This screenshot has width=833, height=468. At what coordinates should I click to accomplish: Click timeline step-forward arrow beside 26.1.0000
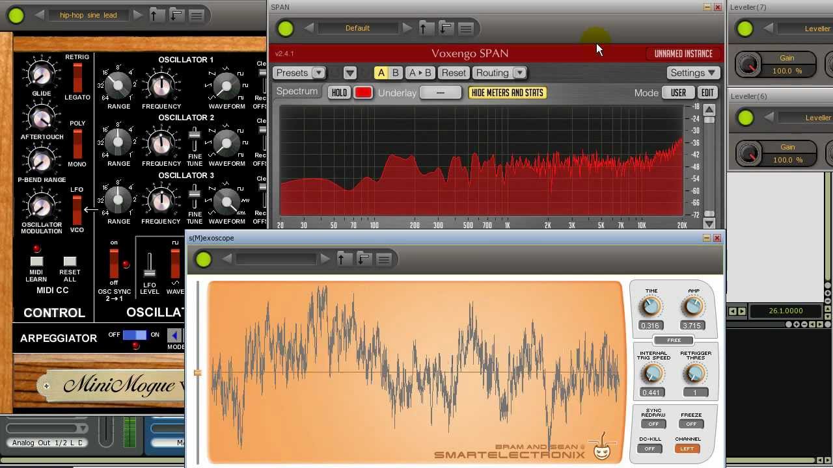click(741, 311)
